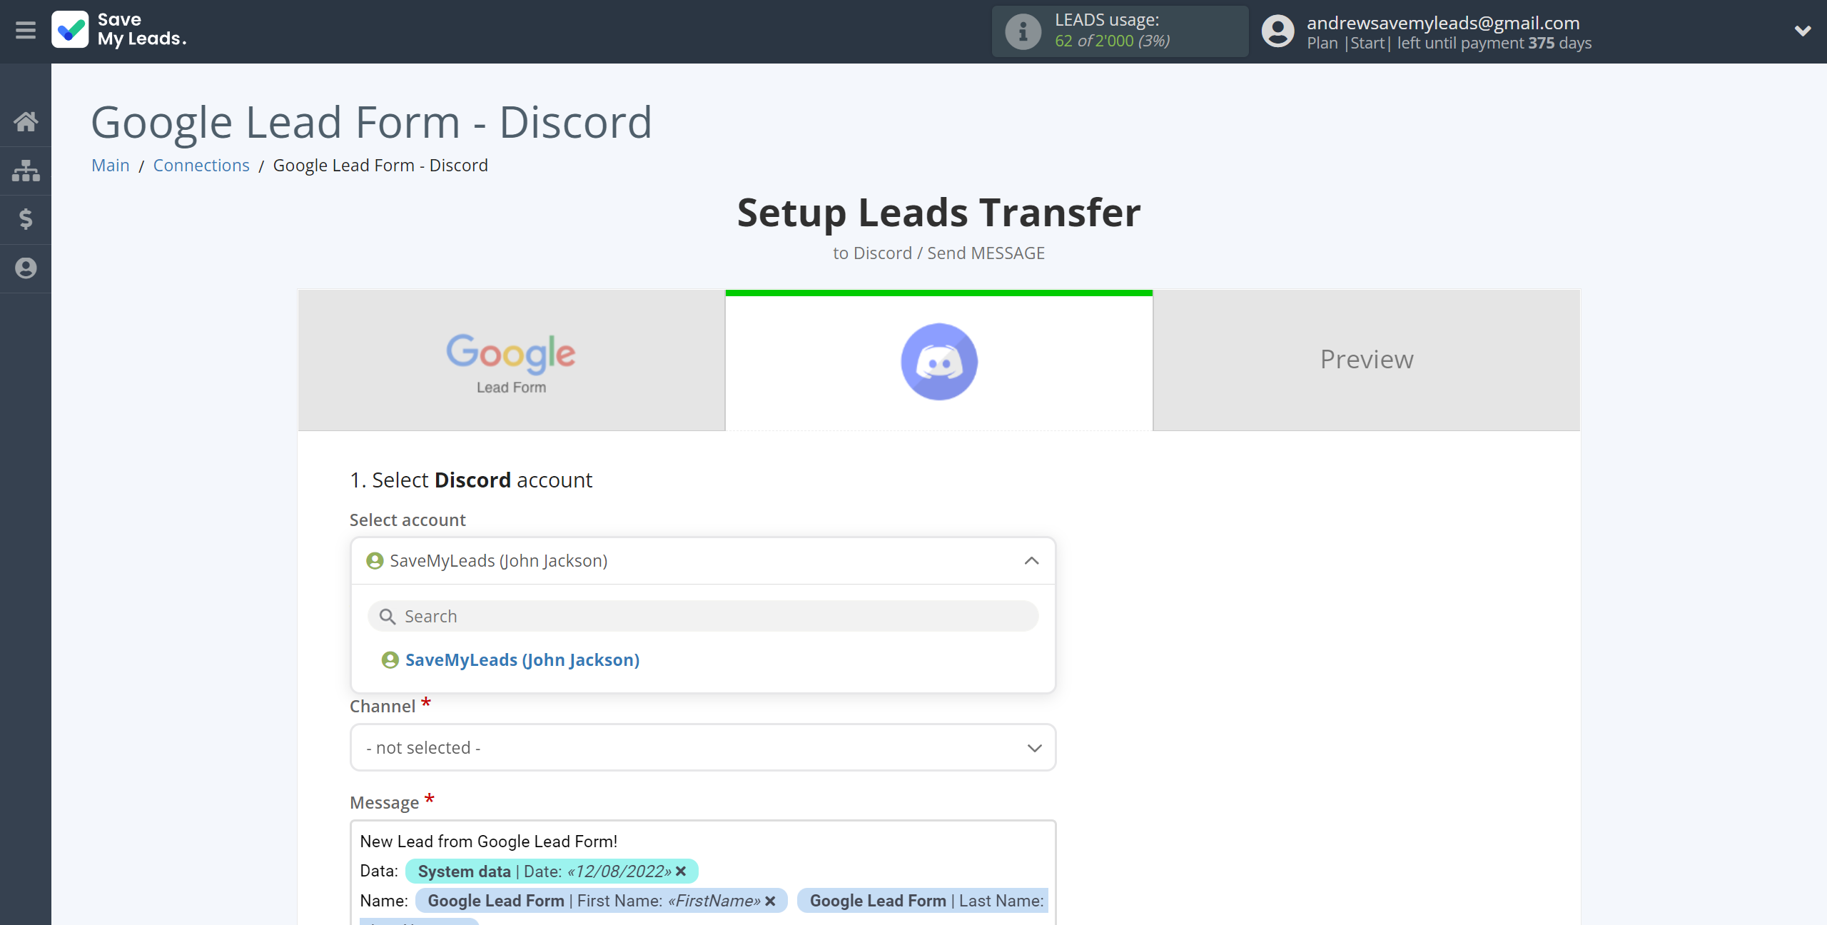Open Connections sitemap icon in sidebar
The height and width of the screenshot is (925, 1827).
coord(26,171)
